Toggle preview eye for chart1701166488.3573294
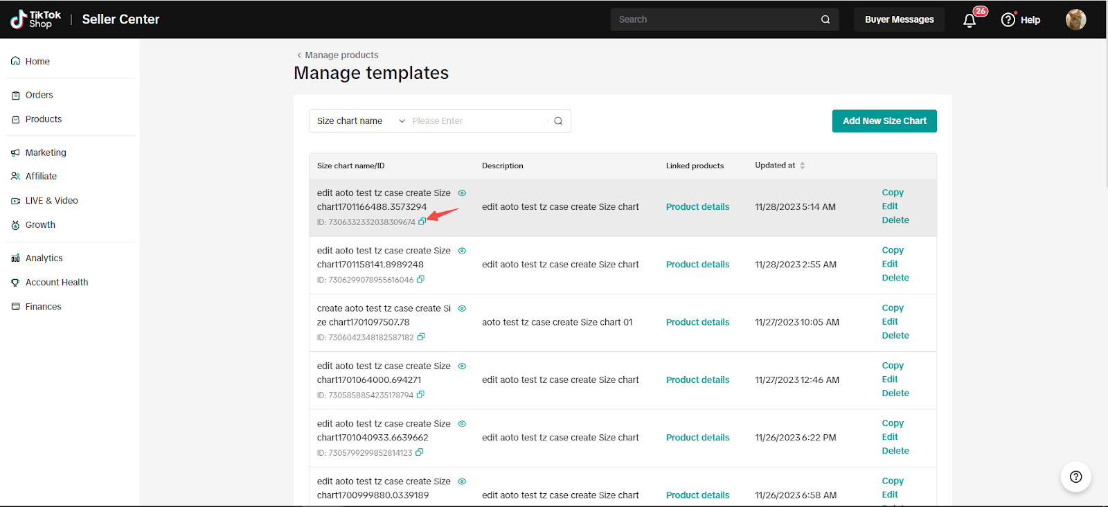Image resolution: width=1108 pixels, height=507 pixels. point(462,193)
